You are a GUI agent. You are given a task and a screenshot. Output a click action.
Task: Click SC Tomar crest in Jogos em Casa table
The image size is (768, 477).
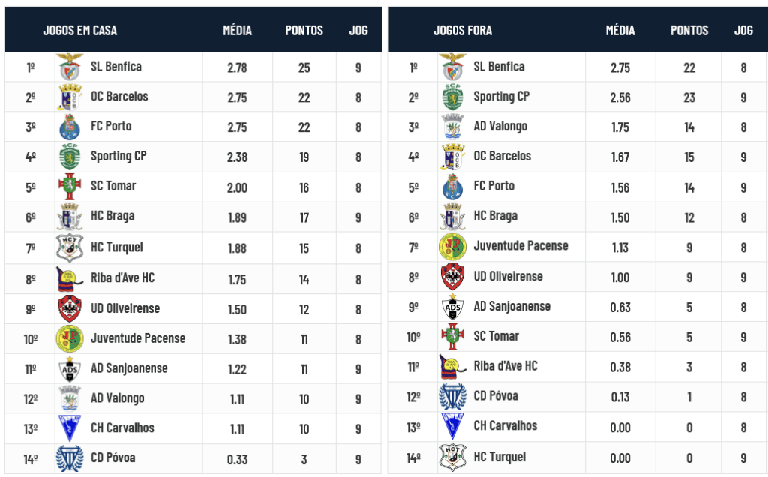[x=70, y=187]
